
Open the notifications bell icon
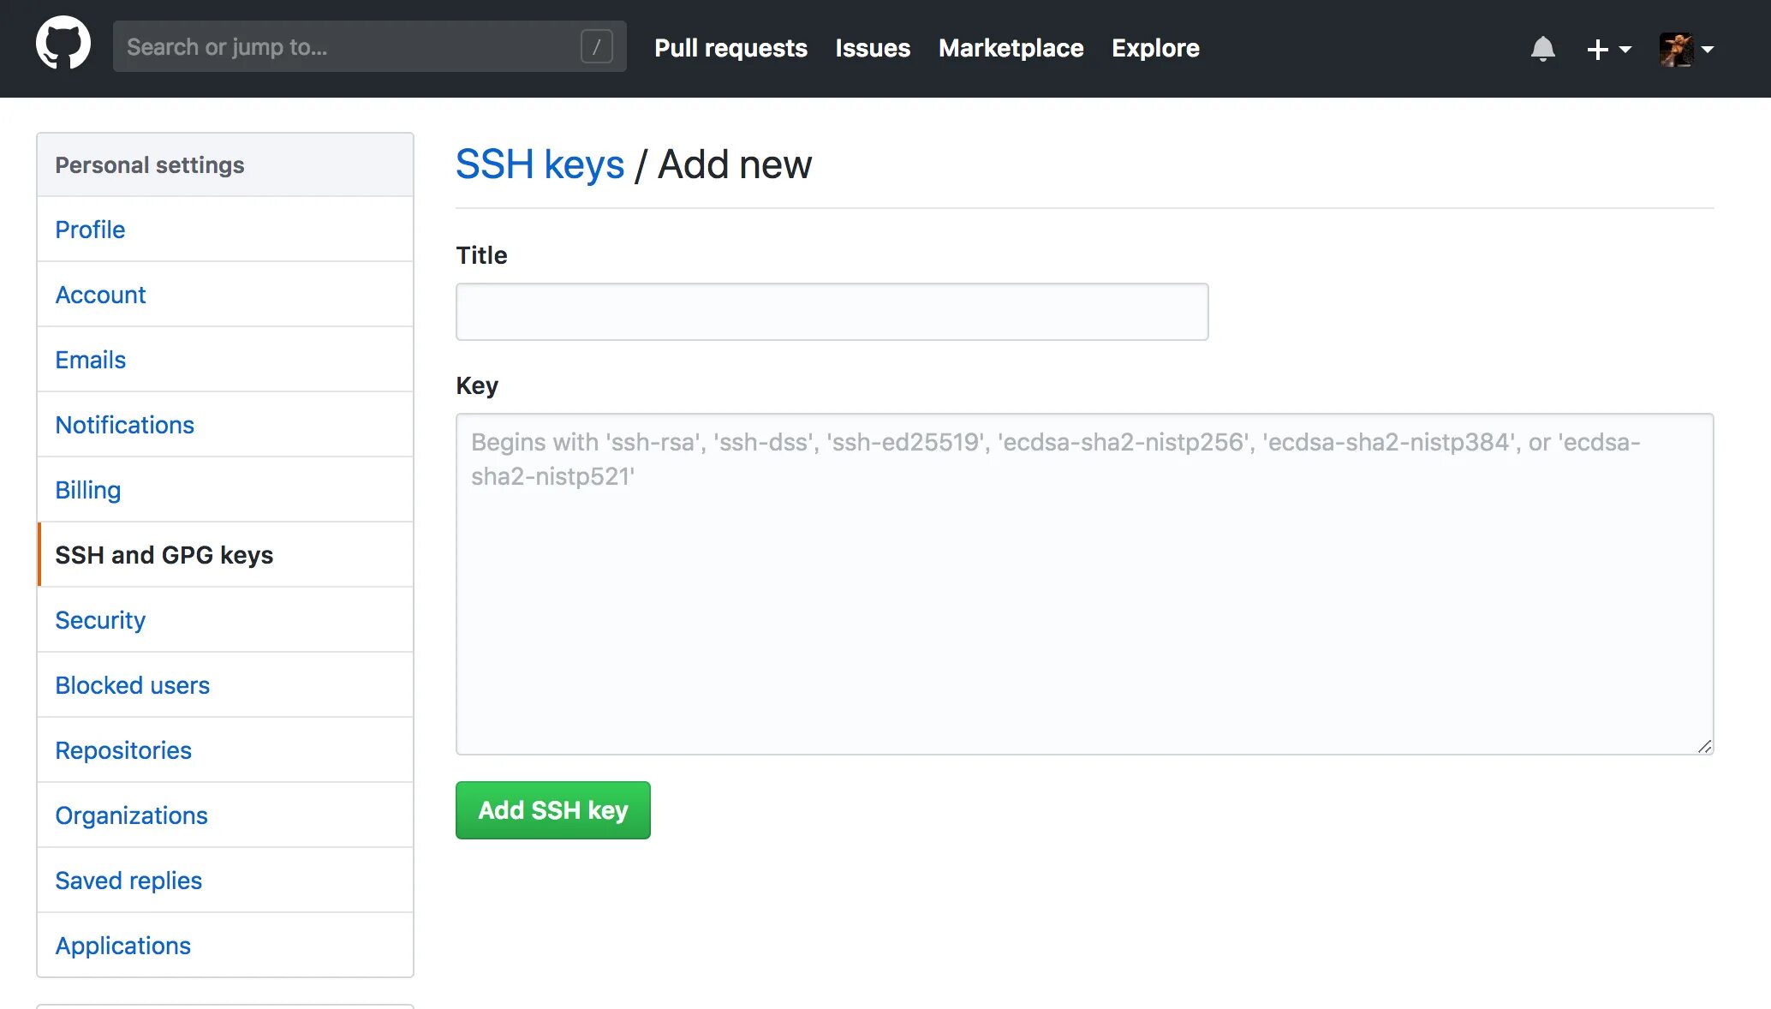(1542, 49)
